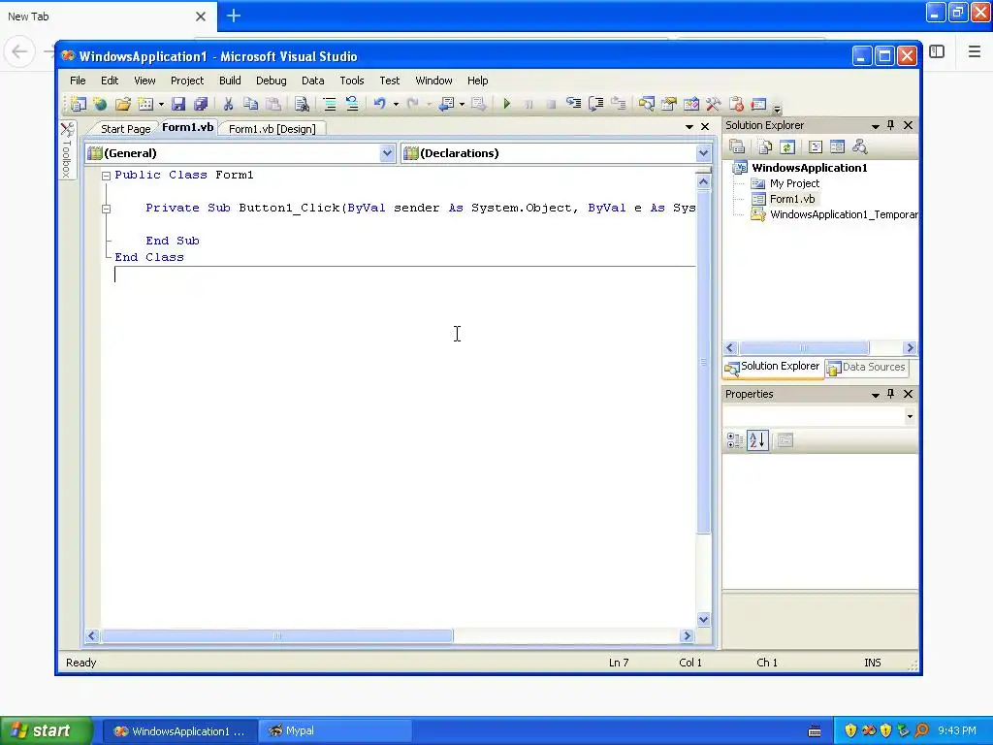Collapse the Button1_Click sub region
The height and width of the screenshot is (745, 993).
point(107,210)
